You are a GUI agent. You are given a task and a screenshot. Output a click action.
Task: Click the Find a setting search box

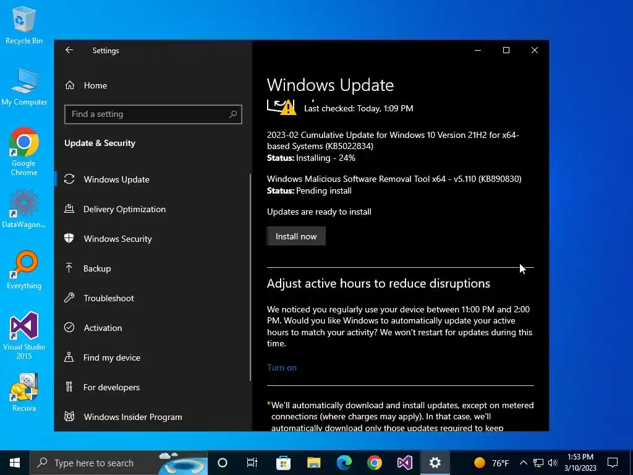pyautogui.click(x=153, y=114)
